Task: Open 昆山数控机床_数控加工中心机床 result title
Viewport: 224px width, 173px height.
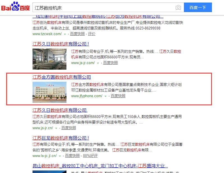Action: point(100,166)
